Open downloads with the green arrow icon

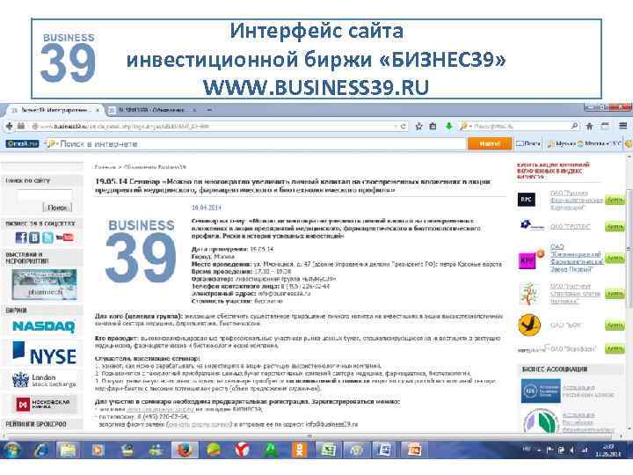[x=449, y=127]
